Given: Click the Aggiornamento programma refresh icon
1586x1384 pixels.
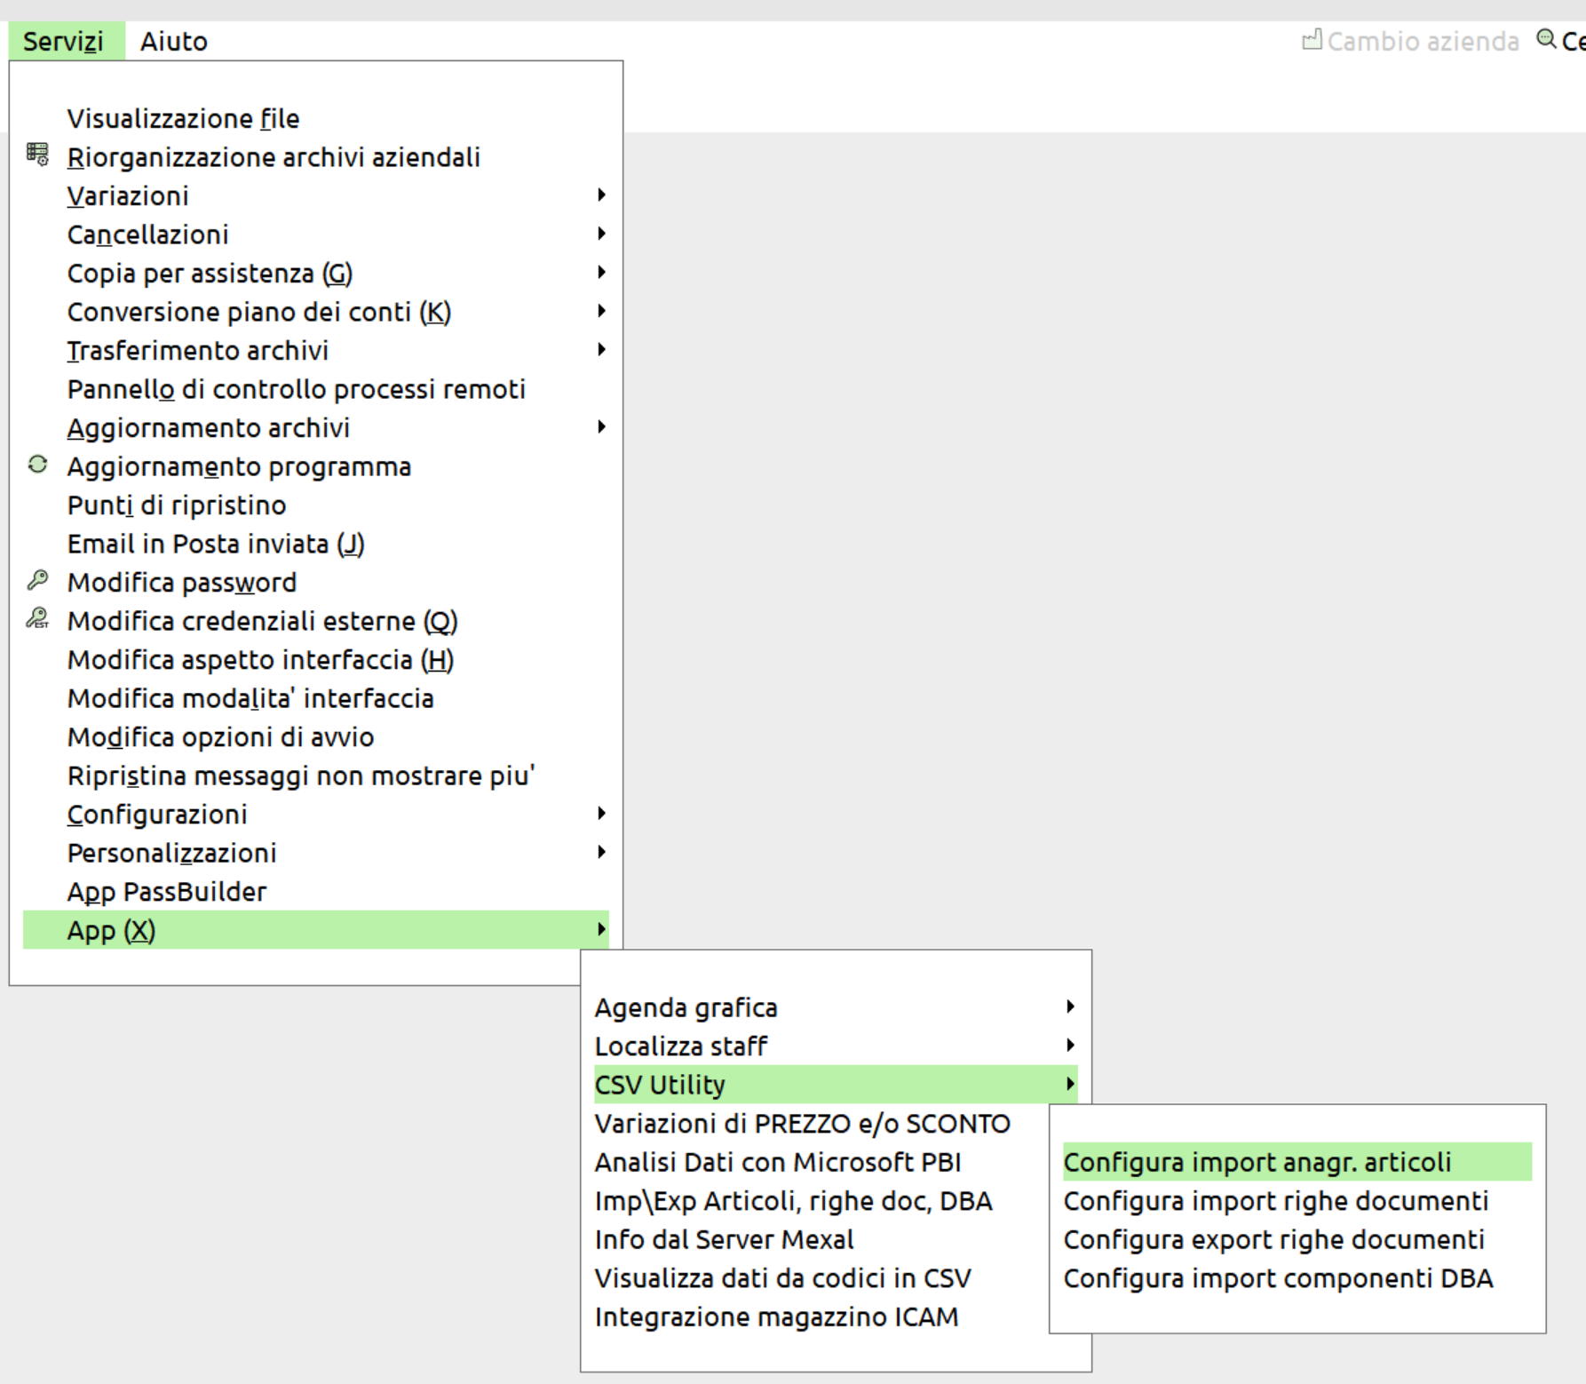Looking at the screenshot, I should [x=37, y=465].
